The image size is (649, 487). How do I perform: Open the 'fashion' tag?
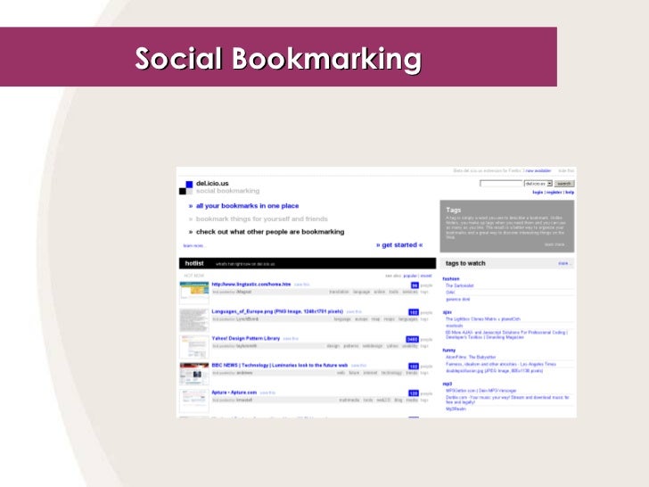click(x=451, y=279)
